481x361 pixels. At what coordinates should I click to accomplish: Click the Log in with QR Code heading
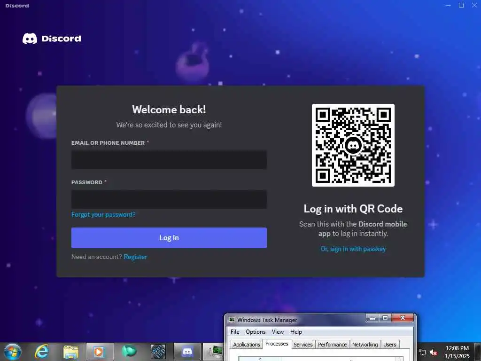coord(353,209)
